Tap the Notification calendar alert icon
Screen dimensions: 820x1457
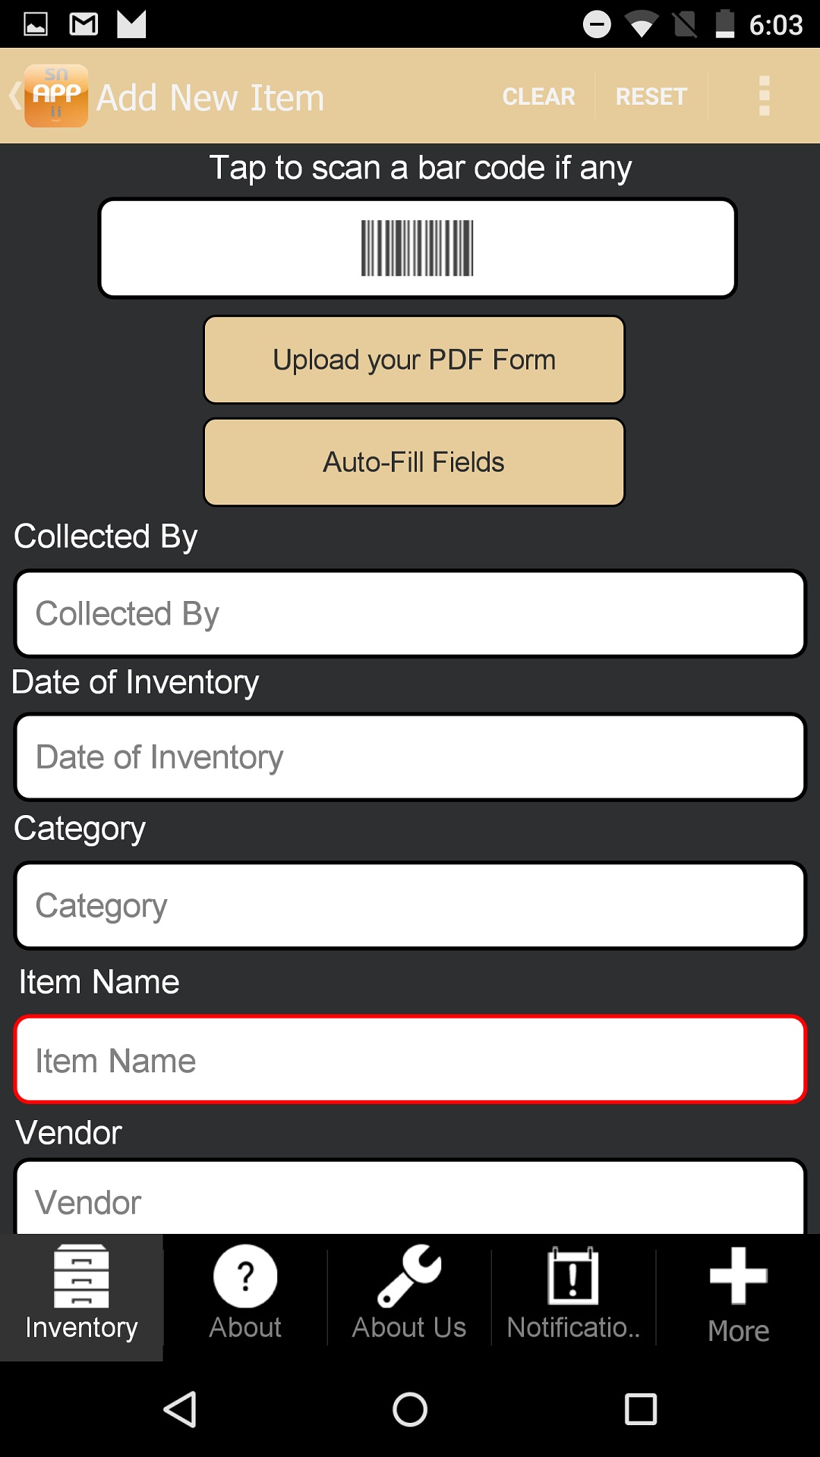[x=573, y=1277]
